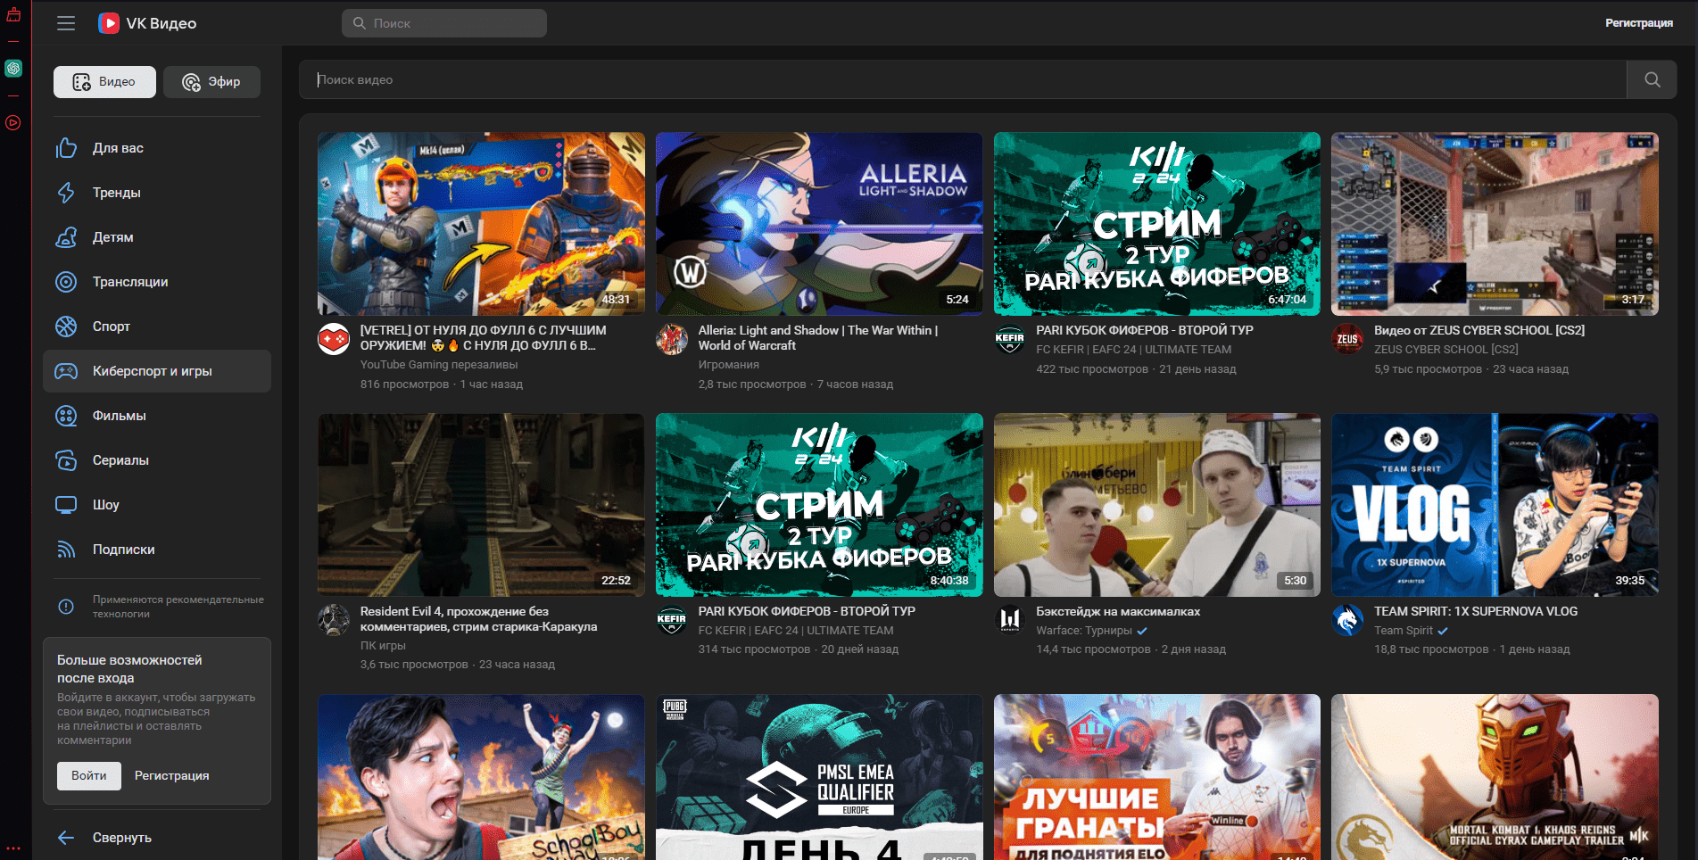Screen dimensions: 1698x860
Task: Click the Трансляции live icon
Action: [66, 282]
